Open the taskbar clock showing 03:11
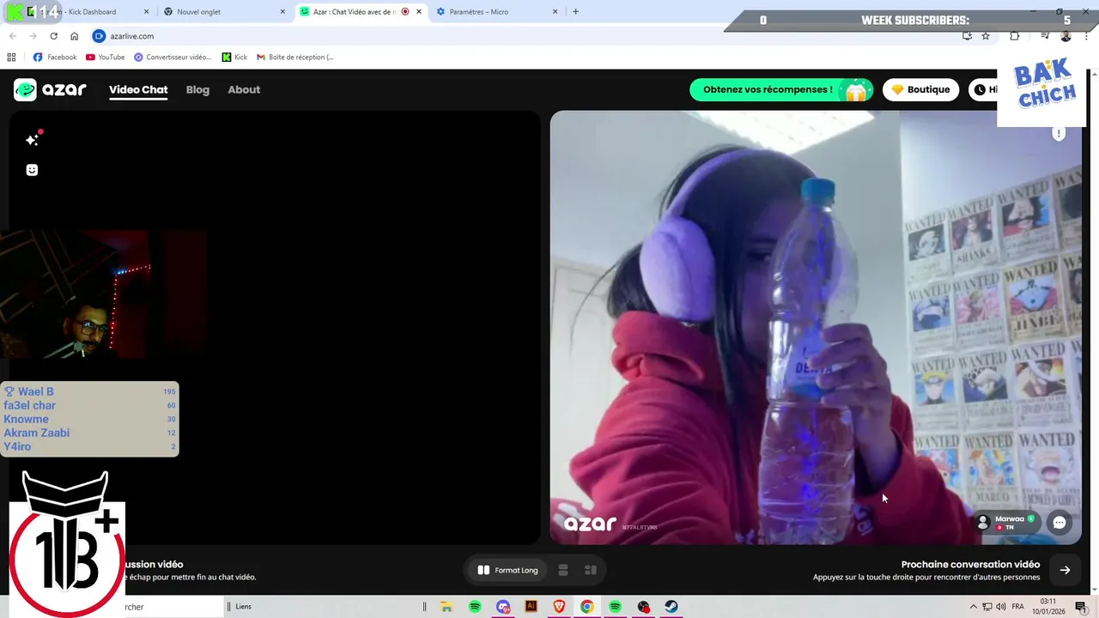The image size is (1099, 618). tap(1048, 607)
